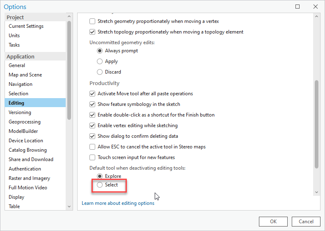Click the scroll-down arrow of the options pane
This screenshot has height=231, width=325.
click(316, 192)
